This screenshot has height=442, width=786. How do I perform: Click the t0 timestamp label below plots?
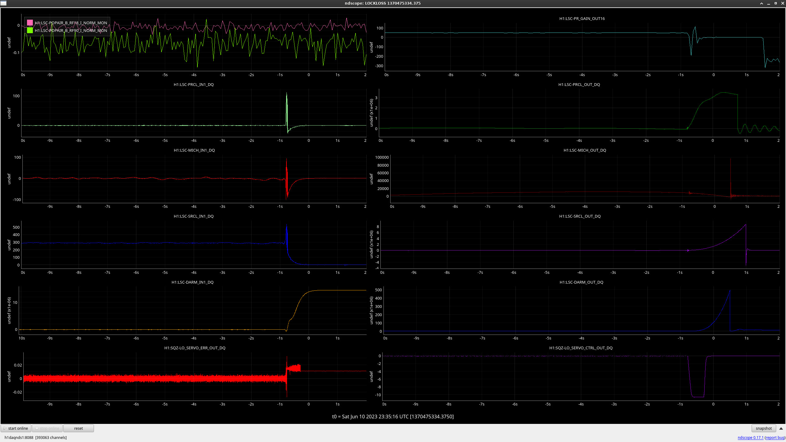click(x=393, y=417)
